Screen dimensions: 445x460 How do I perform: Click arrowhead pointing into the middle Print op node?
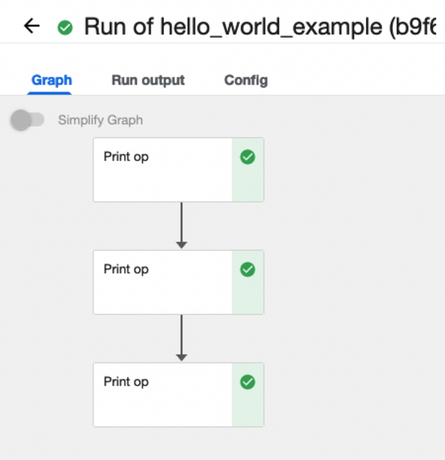click(181, 245)
